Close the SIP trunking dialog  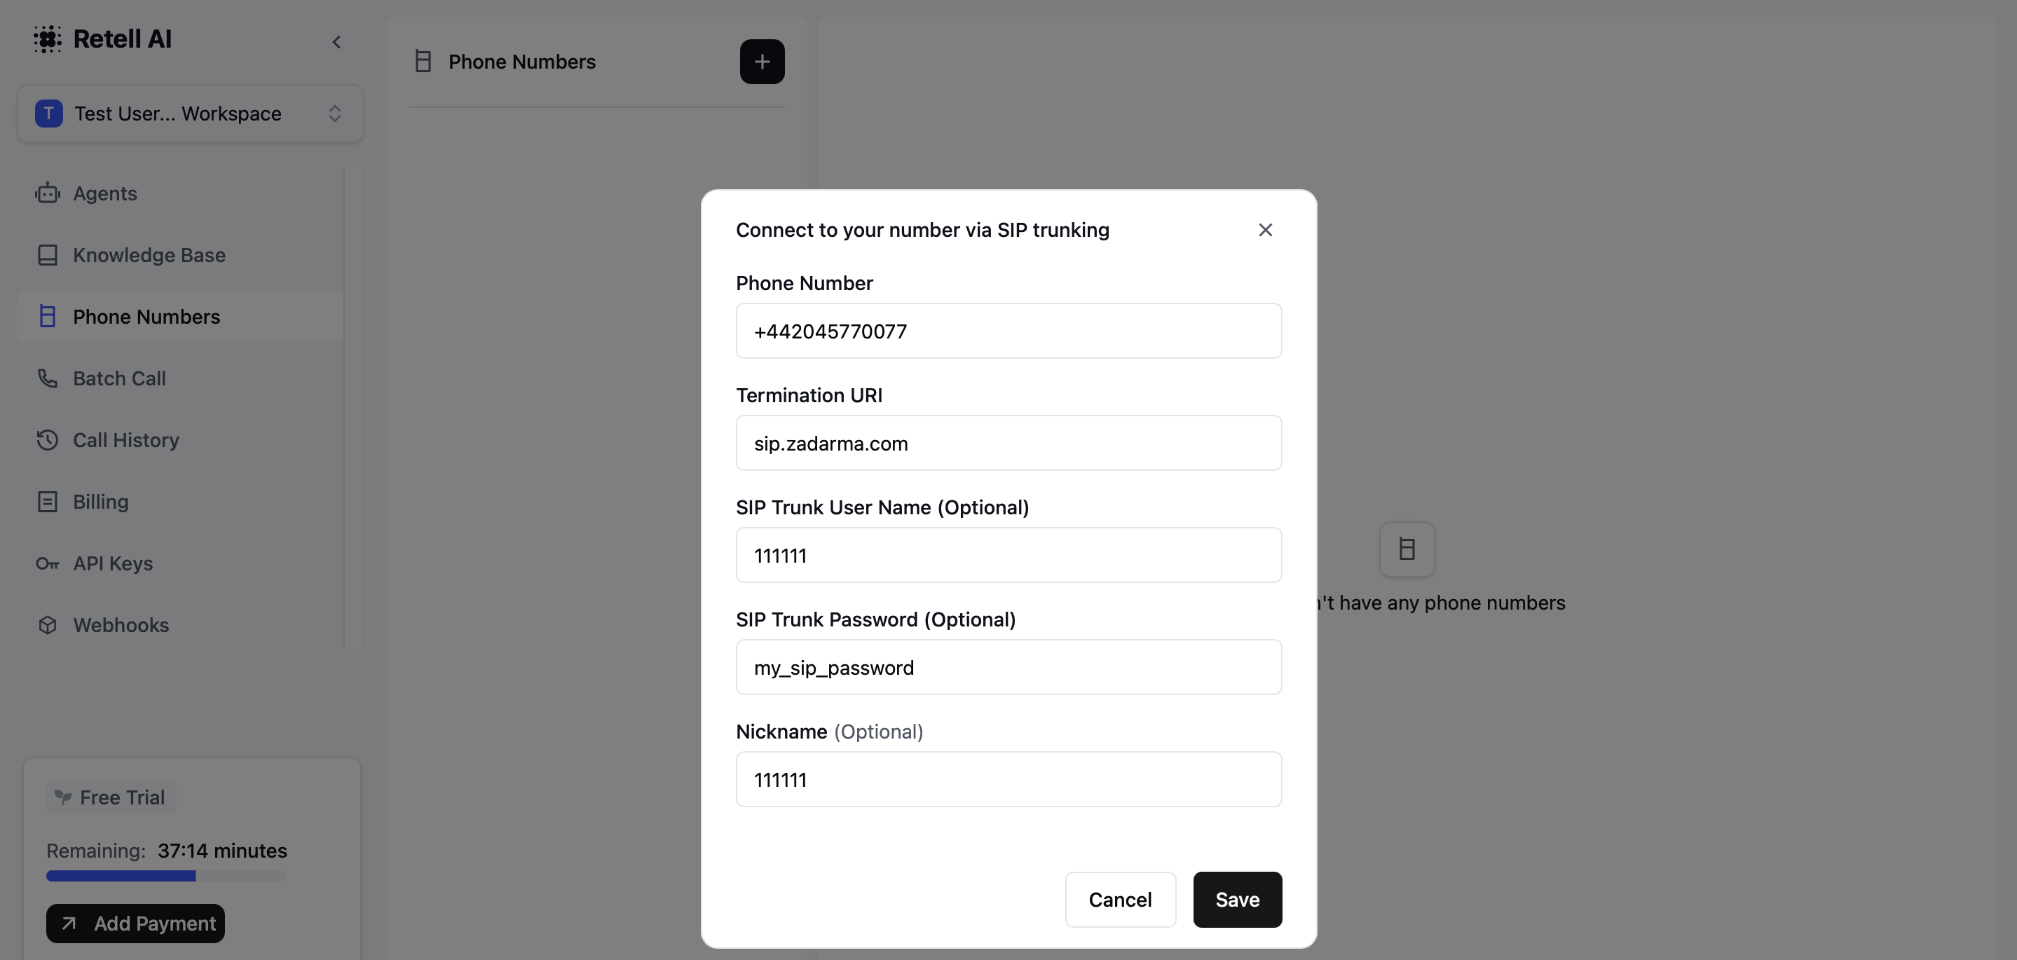(1265, 231)
